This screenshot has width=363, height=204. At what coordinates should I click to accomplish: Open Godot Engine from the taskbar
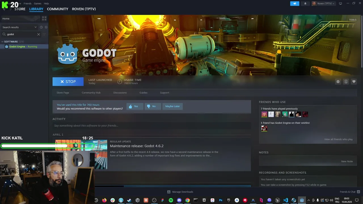point(302,200)
